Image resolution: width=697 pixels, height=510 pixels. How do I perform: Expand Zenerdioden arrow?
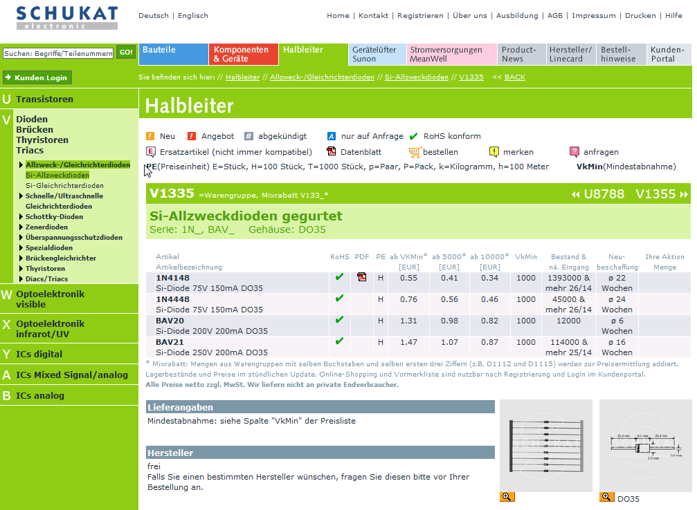21,227
